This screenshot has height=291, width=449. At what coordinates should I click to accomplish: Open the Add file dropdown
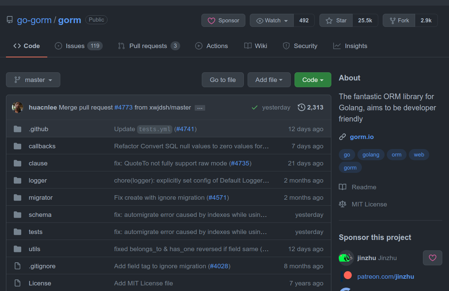pyautogui.click(x=269, y=80)
